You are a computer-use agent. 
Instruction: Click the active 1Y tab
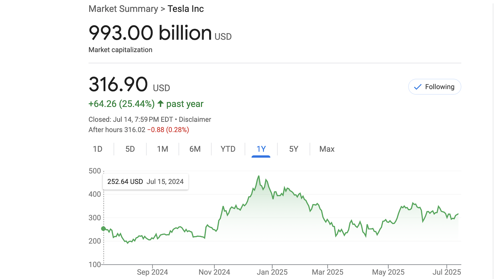[261, 149]
